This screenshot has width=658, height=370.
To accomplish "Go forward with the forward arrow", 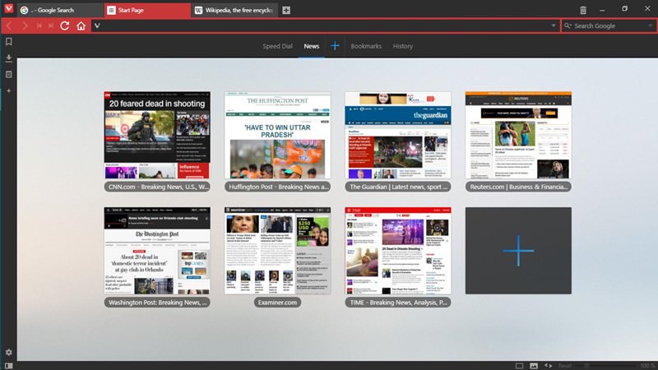I will (x=25, y=26).
